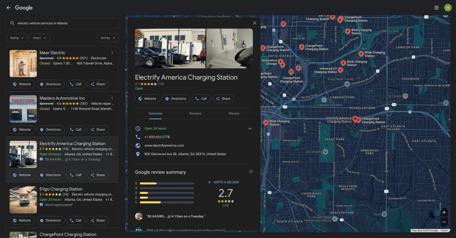Open map Terms link

coord(444,231)
